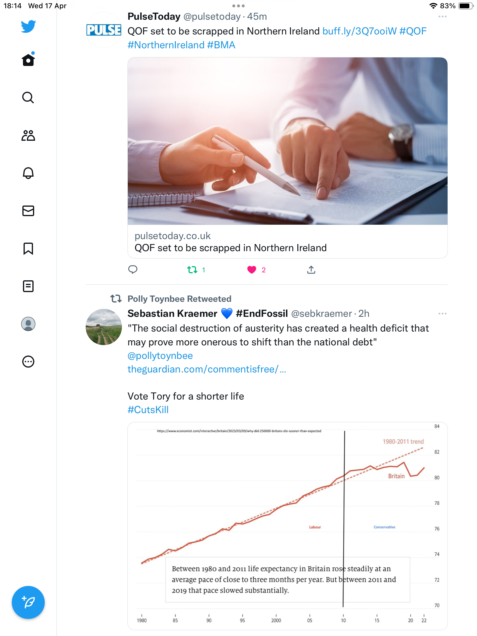Open the #CutsKill hashtag
The image size is (477, 636).
click(x=148, y=410)
